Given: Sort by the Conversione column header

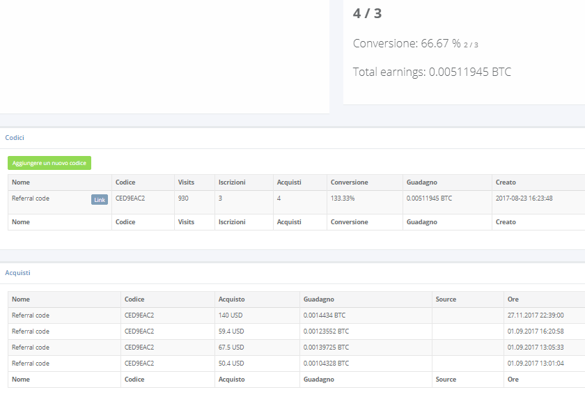Looking at the screenshot, I should [348, 182].
